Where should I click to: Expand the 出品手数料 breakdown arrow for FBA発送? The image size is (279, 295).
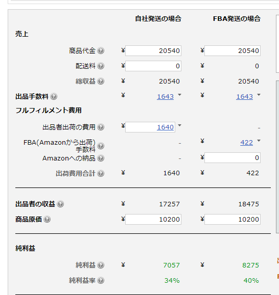[x=259, y=95]
